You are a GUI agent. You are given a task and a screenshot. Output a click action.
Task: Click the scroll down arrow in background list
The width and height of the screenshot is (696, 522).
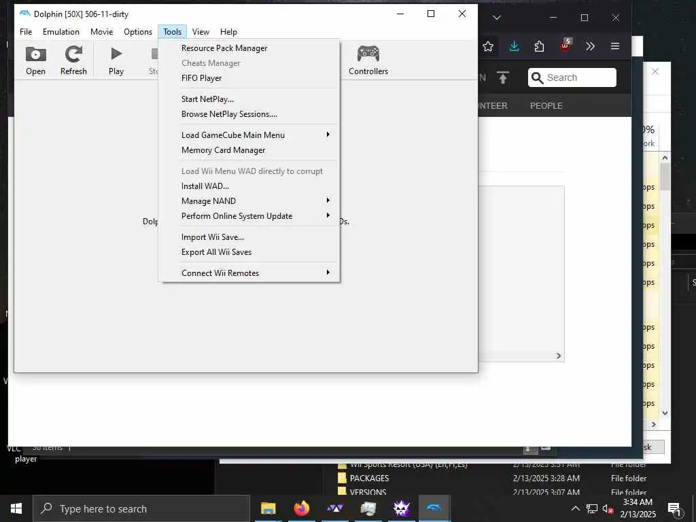[665, 413]
